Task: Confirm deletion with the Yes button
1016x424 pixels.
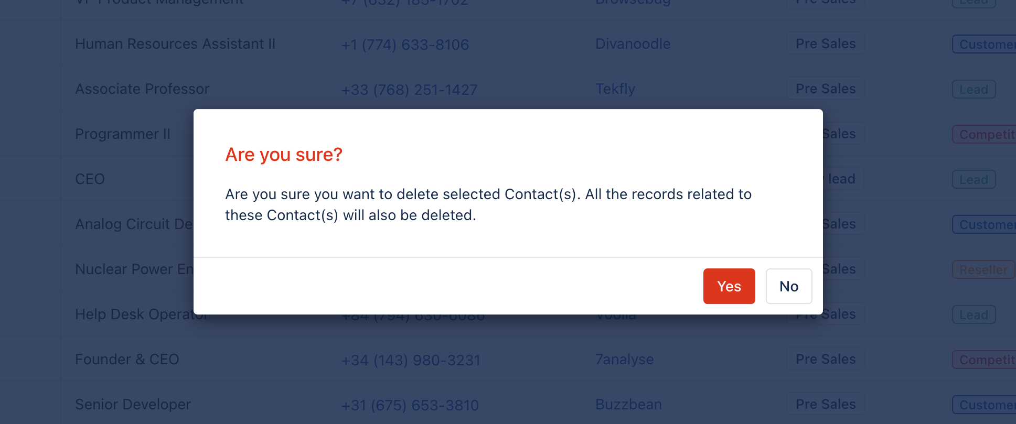Action: tap(729, 286)
